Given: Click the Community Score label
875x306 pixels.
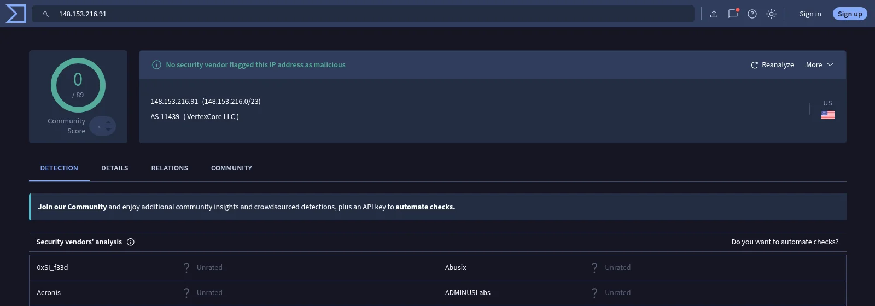Looking at the screenshot, I should click(x=67, y=126).
